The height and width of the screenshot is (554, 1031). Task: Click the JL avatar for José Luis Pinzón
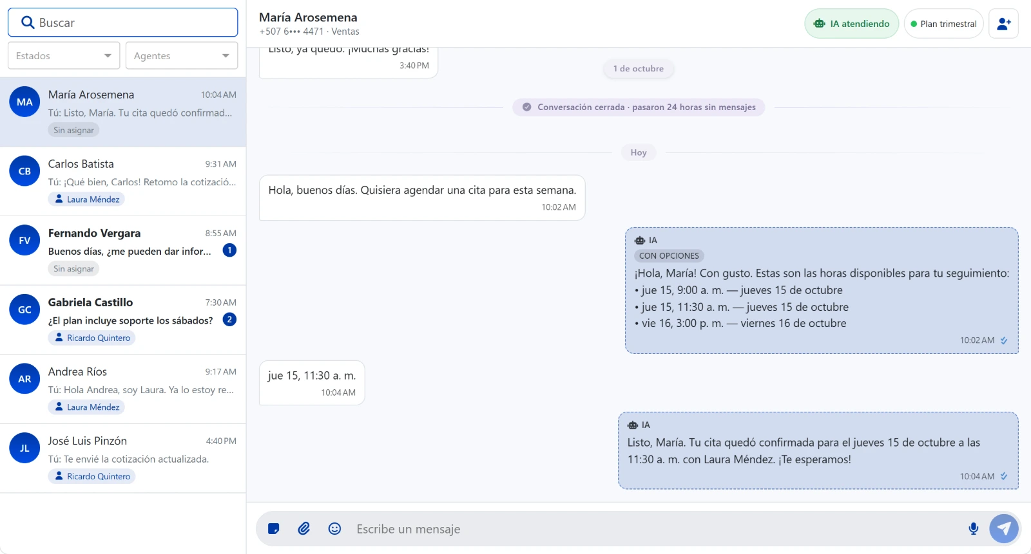point(24,448)
